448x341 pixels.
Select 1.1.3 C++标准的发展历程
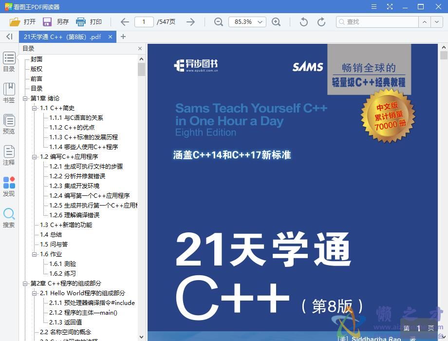(83, 137)
